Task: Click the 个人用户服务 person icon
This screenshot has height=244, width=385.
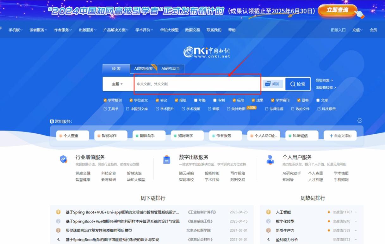Action: [270, 160]
